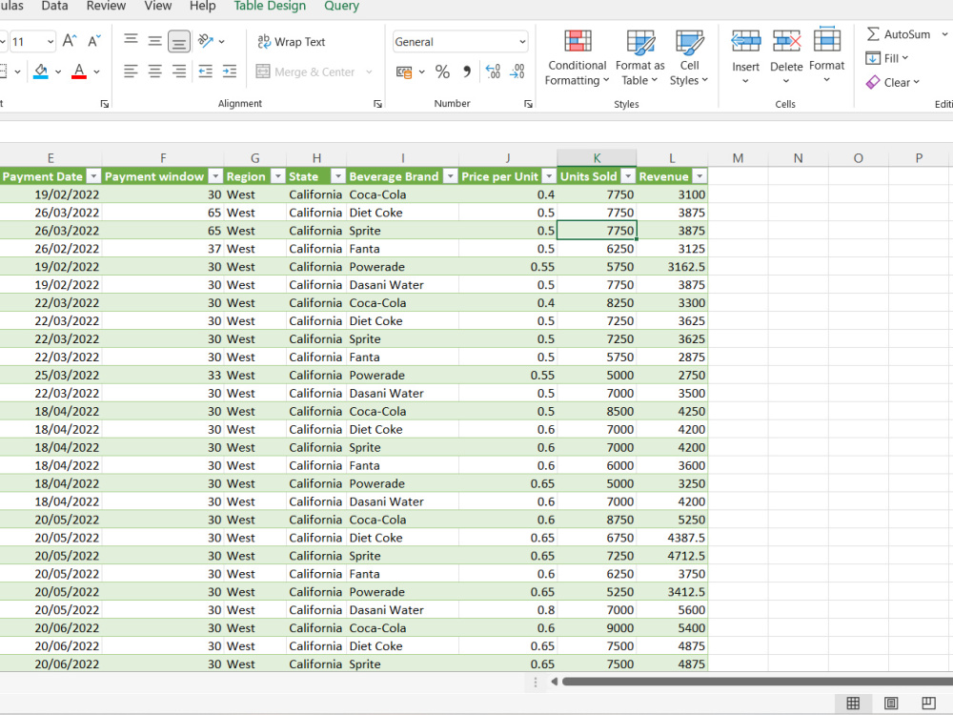The height and width of the screenshot is (715, 953).
Task: Toggle Wrap Text
Action: (291, 41)
